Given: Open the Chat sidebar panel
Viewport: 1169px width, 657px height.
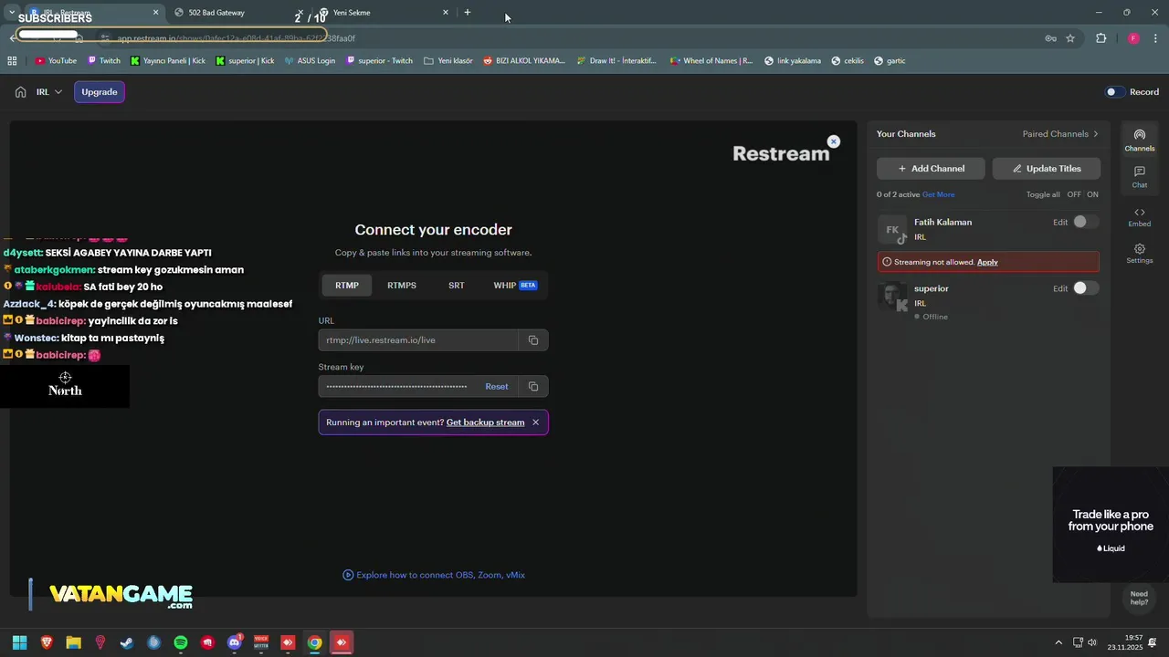Looking at the screenshot, I should (1139, 177).
